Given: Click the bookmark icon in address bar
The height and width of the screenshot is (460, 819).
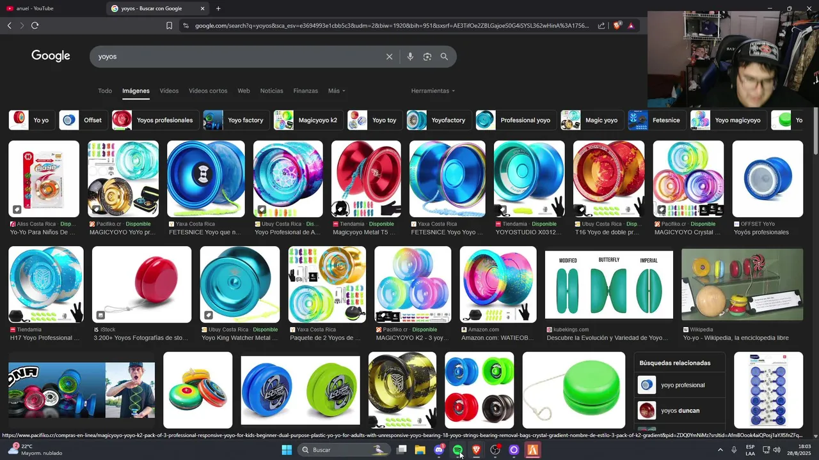Looking at the screenshot, I should [169, 26].
